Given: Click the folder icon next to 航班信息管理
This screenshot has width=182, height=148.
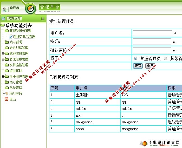Looking at the screenshot, I should pos(7,53).
